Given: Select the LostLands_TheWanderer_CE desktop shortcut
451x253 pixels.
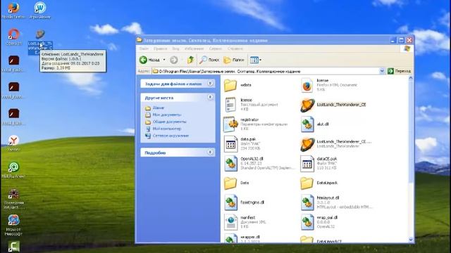Looking at the screenshot, I should click(x=40, y=41).
